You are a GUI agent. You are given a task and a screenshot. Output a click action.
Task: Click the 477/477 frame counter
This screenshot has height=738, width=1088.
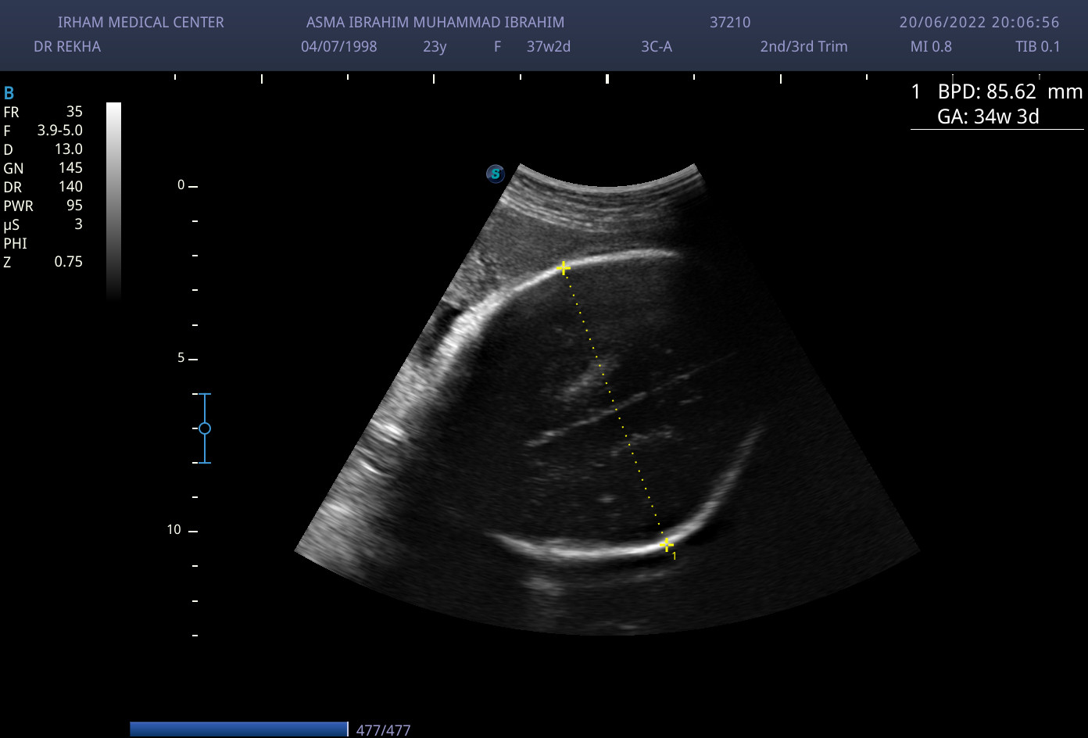coord(383,730)
